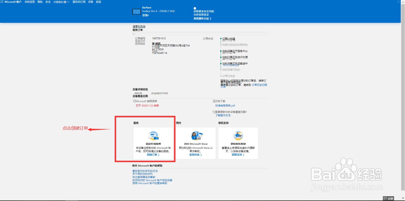
Task: Open the 服务和订阅 menu item
Action: [79, 2]
